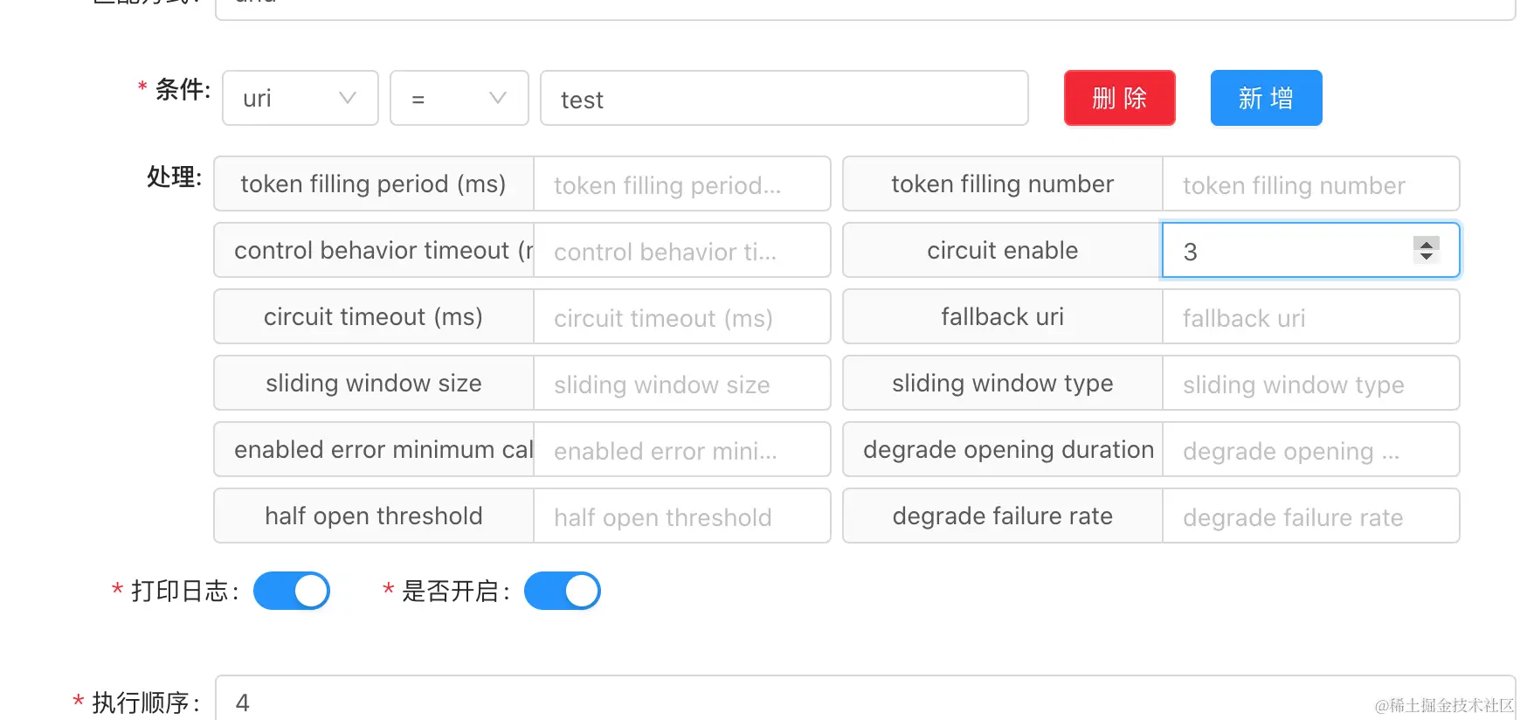Focus the sliding window size input
Viewport: 1520px width, 720px height.
pyautogui.click(x=681, y=384)
